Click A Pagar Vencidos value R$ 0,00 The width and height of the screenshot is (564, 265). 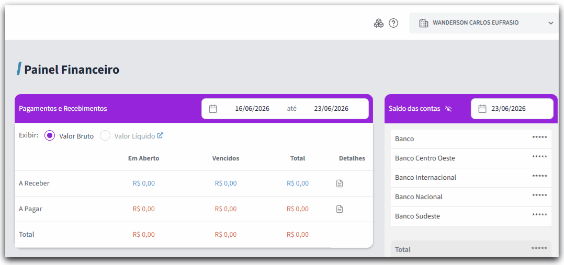pos(226,209)
